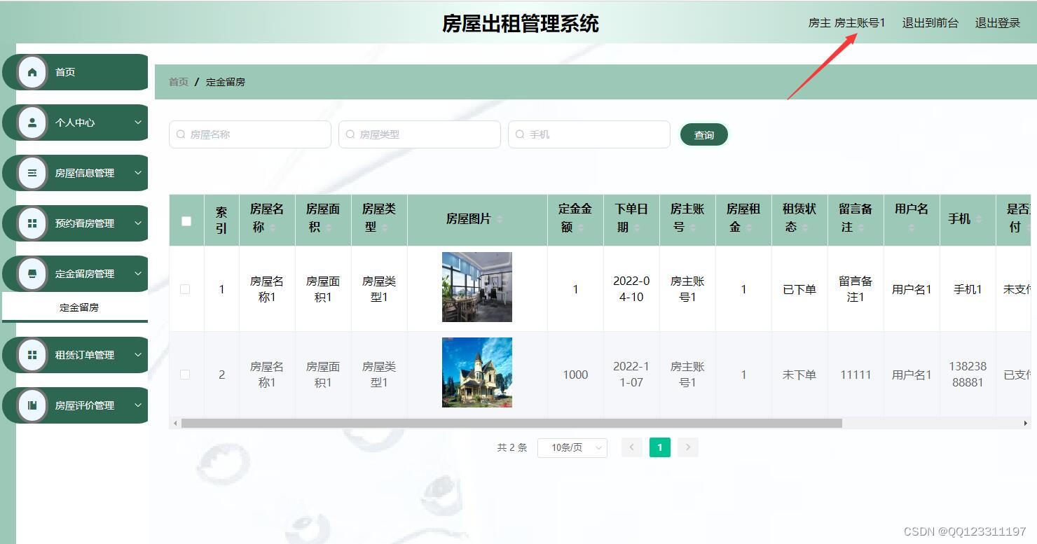This screenshot has height=544, width=1037.
Task: Click the 房屋信息管理 sidebar icon
Action: [x=32, y=173]
